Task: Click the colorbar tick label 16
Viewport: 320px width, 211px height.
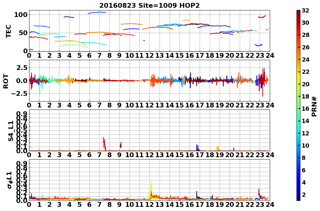Action: coord(305,109)
